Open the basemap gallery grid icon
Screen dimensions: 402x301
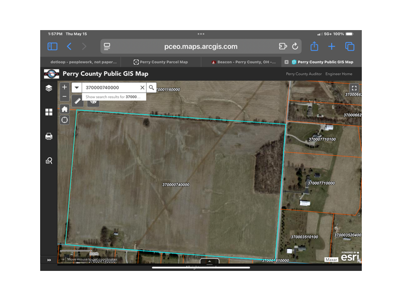[49, 112]
